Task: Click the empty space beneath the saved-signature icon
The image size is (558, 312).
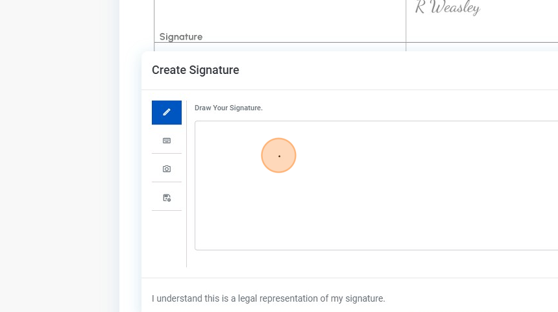Action: coord(167,239)
